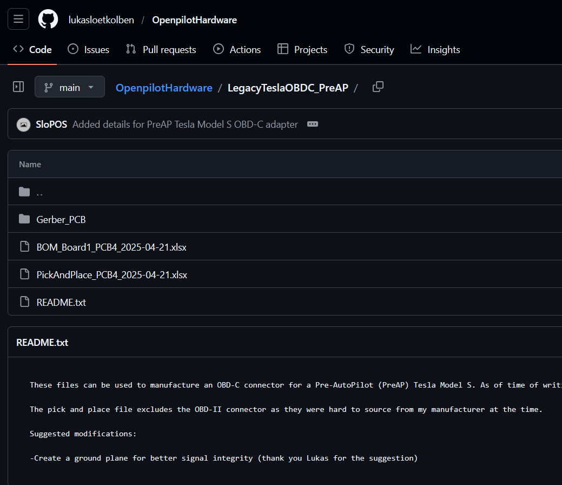Screen dimensions: 562x485
Task: Click the GitHub logo icon
Action: [x=48, y=19]
